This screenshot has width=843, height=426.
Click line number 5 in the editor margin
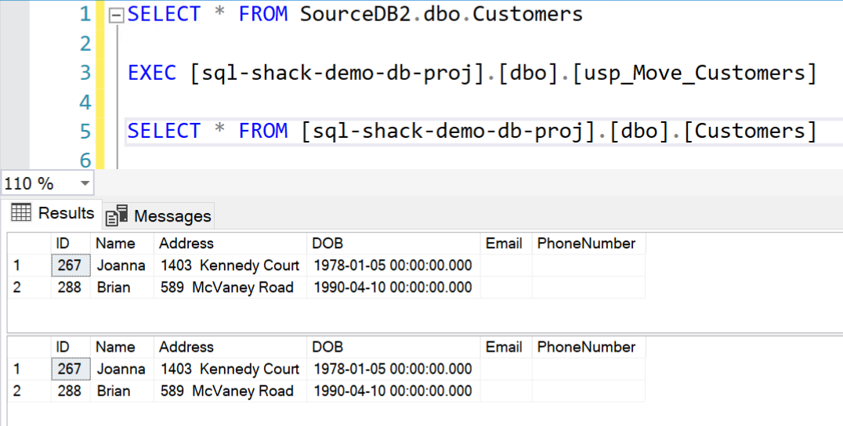[x=85, y=131]
